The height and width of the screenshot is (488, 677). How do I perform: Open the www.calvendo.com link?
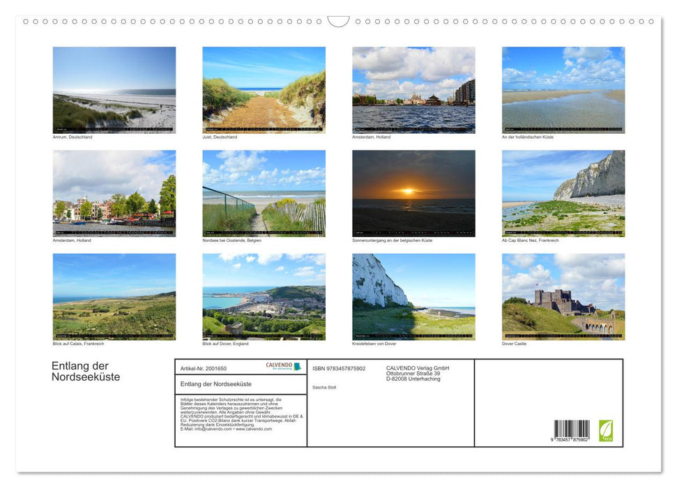pos(252,429)
